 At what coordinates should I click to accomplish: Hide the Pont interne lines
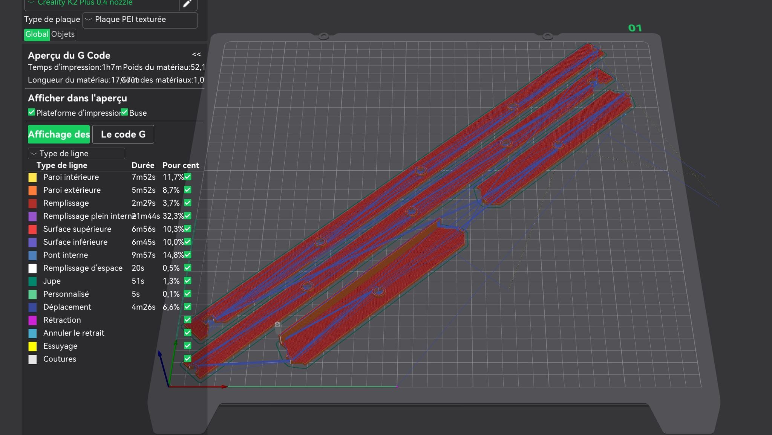coord(188,255)
